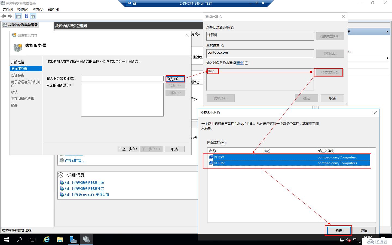Image resolution: width=392 pixels, height=245 pixels.
Task: Open Task View on taskbar
Action: tap(33, 240)
